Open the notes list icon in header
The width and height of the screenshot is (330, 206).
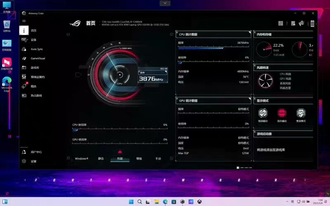(x=293, y=23)
